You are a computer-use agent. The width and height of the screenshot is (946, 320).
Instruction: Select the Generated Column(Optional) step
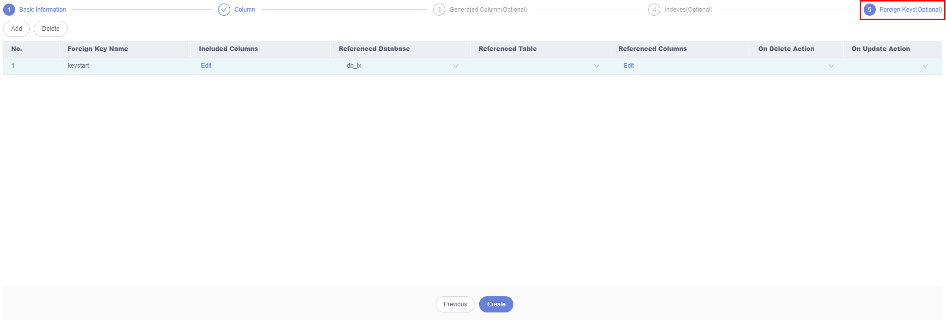(x=488, y=10)
